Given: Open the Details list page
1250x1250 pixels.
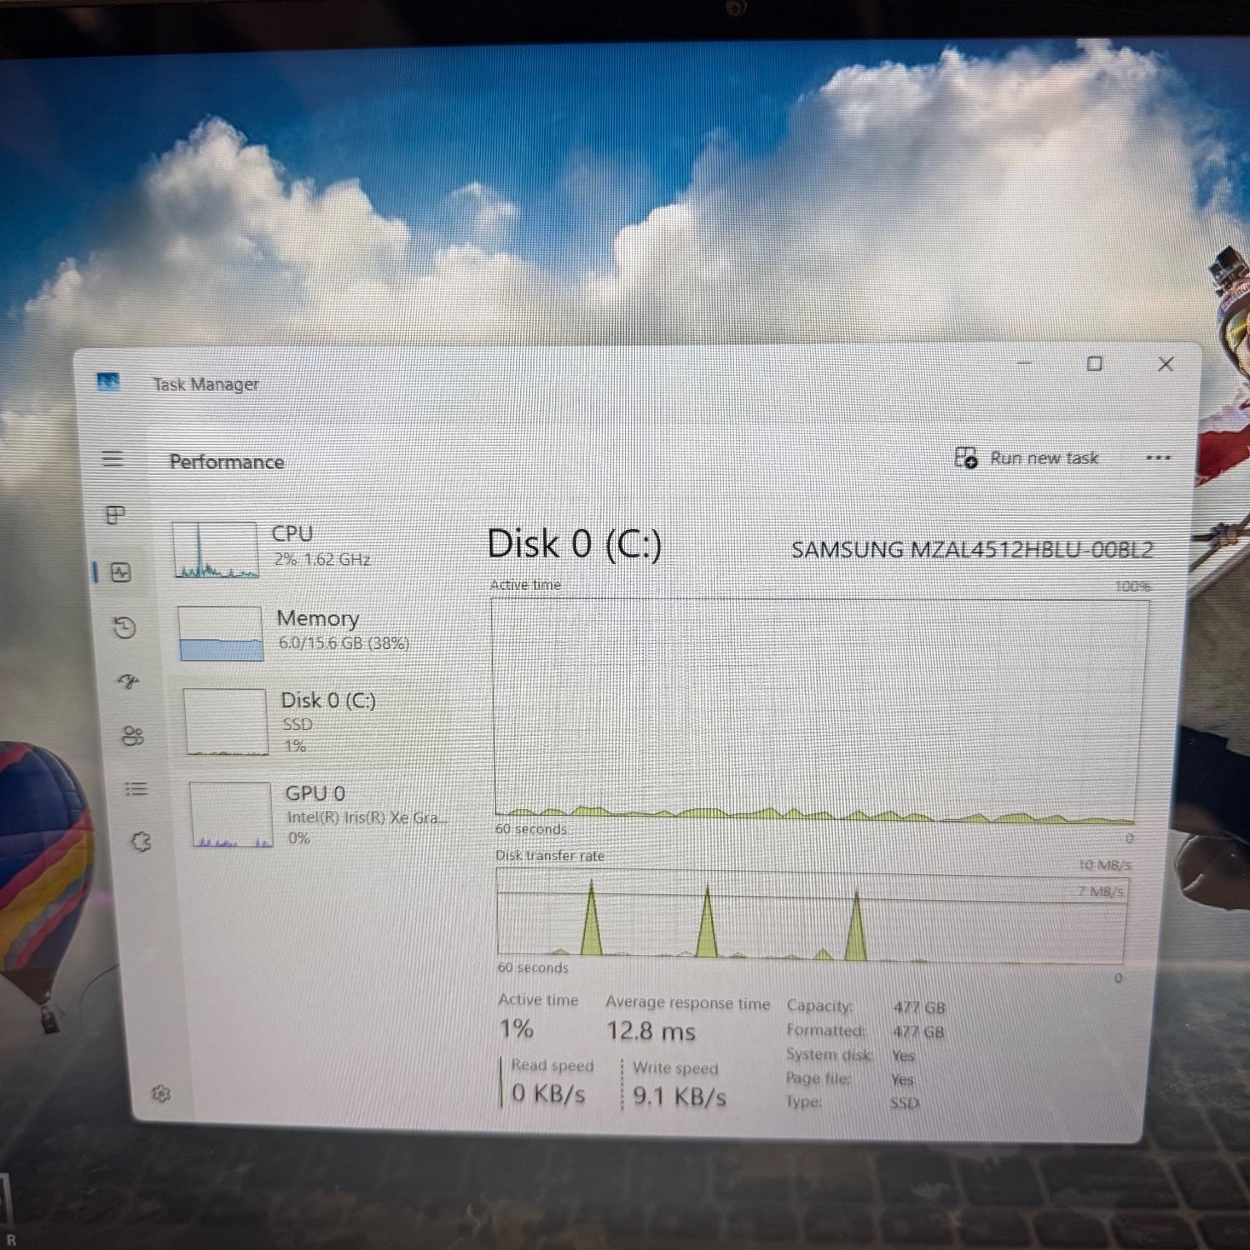Looking at the screenshot, I should point(136,788).
